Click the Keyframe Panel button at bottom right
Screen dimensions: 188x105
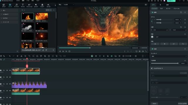coord(182,104)
